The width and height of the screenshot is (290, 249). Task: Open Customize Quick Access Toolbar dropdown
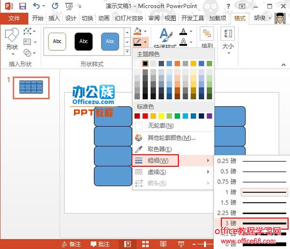point(80,6)
